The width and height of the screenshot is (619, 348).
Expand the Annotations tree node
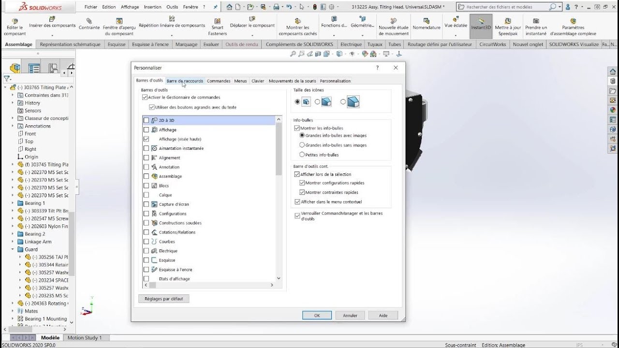(13, 126)
